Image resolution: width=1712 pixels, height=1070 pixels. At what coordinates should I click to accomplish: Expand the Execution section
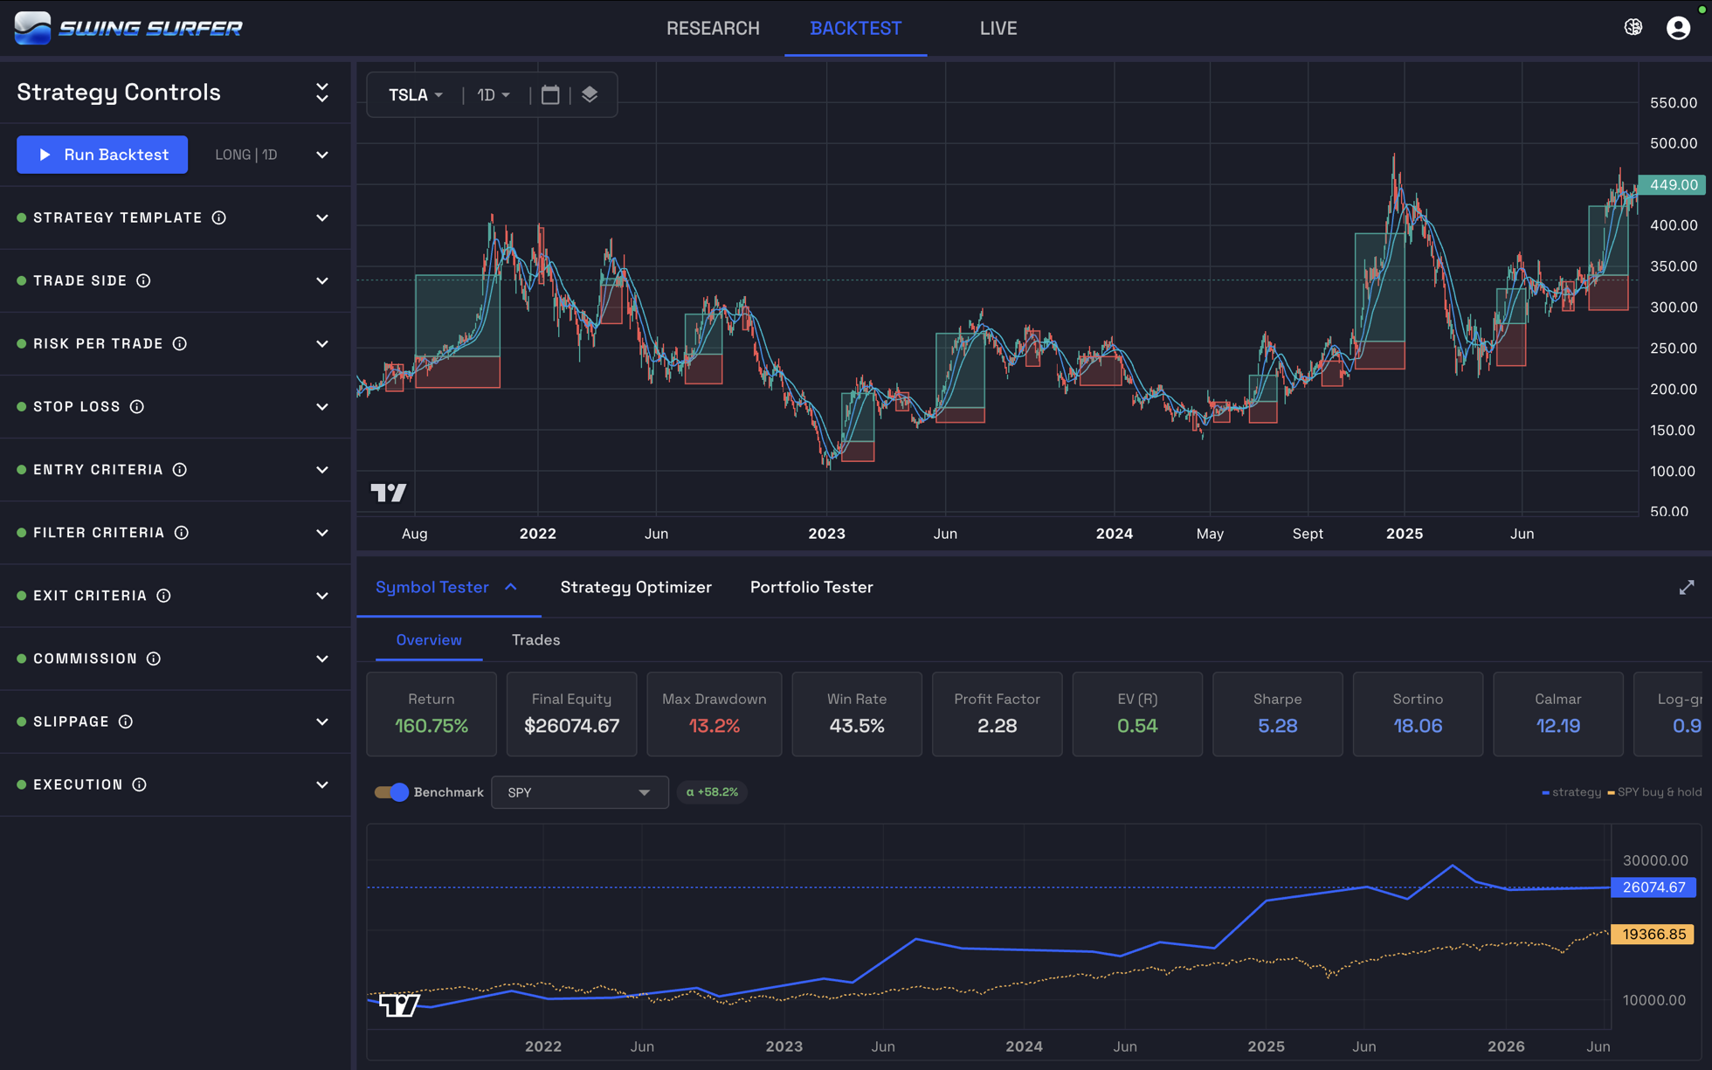[322, 784]
